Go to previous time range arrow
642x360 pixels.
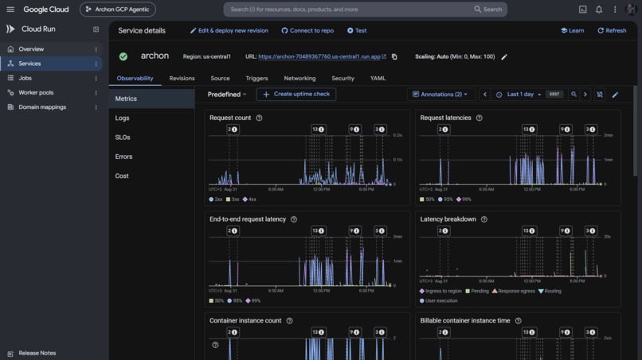point(485,95)
